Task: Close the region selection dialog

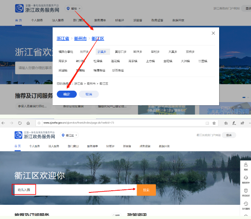Action: (213, 33)
